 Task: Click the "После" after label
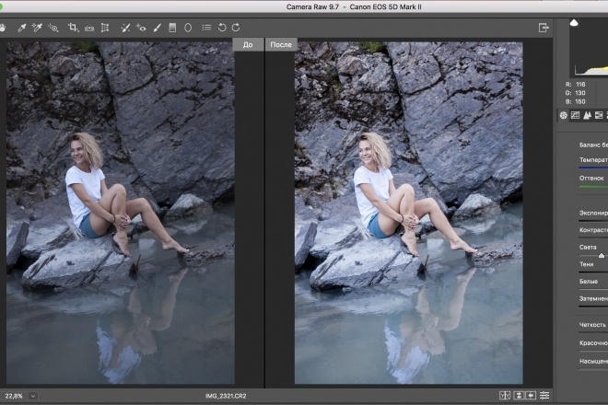[281, 44]
